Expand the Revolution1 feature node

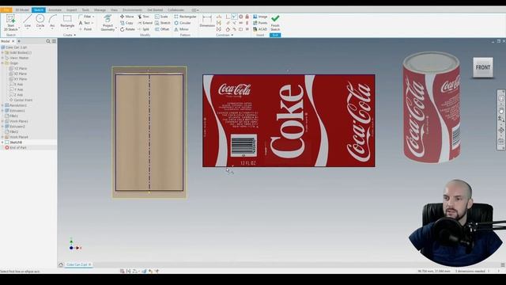pyautogui.click(x=2, y=105)
